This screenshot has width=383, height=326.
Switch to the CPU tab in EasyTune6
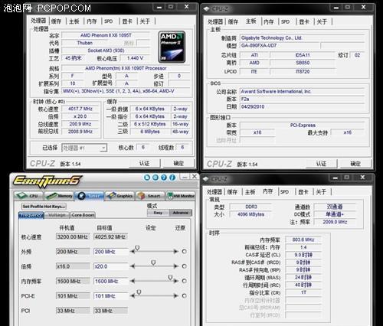pos(28,196)
